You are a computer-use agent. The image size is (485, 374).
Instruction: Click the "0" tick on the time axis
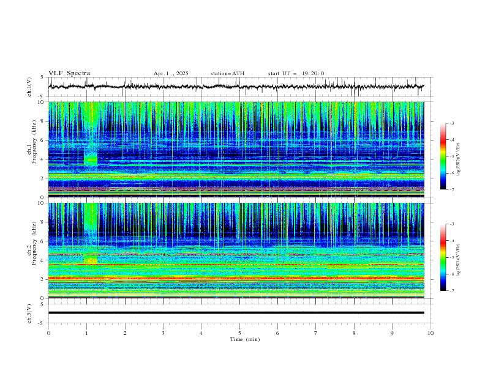tap(48, 333)
